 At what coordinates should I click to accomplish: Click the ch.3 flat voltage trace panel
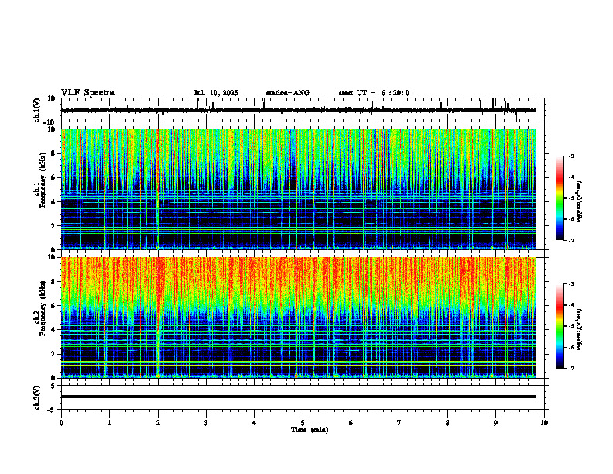(x=304, y=397)
